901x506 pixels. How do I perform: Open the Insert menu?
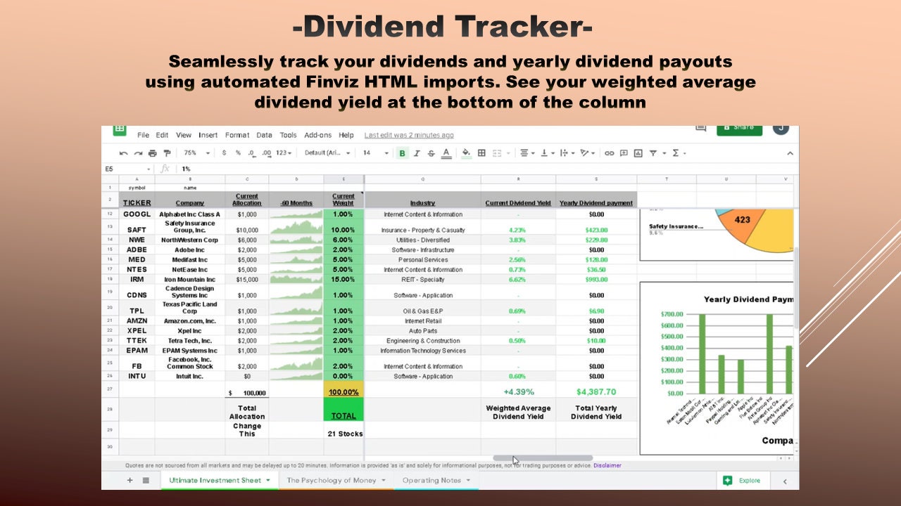click(208, 135)
